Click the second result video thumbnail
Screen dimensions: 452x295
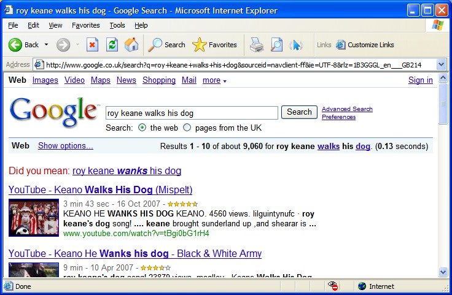(x=34, y=270)
